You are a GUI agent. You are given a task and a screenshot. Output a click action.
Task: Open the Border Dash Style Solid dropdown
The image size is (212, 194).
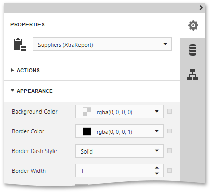pos(120,151)
